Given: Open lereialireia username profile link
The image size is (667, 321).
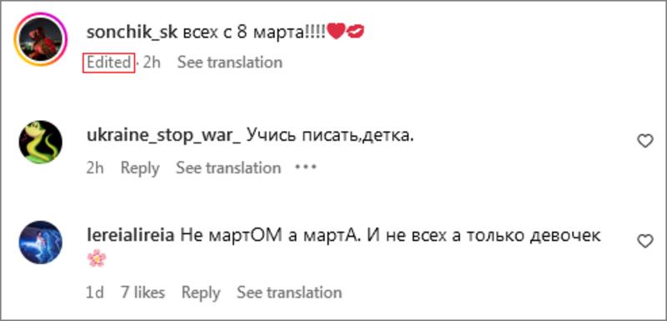Looking at the screenshot, I should pos(130,235).
